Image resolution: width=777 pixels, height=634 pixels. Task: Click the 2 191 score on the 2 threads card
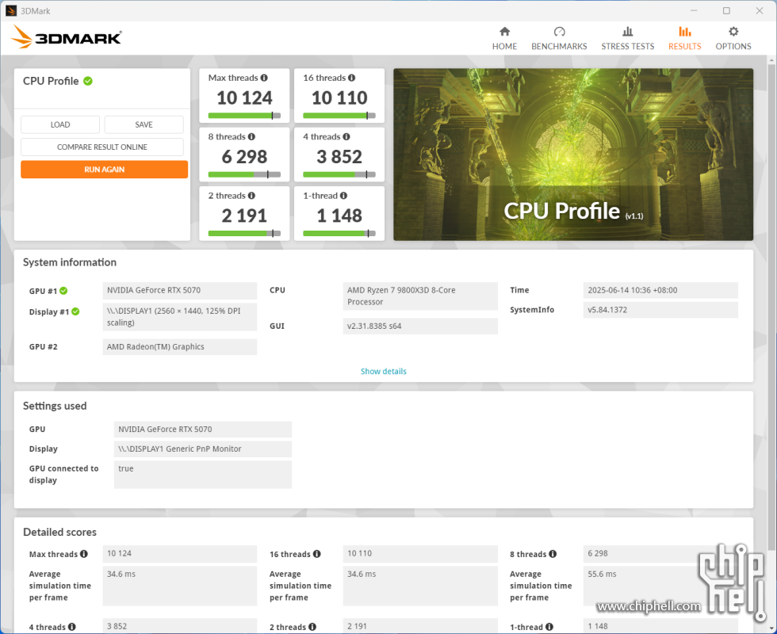[244, 216]
